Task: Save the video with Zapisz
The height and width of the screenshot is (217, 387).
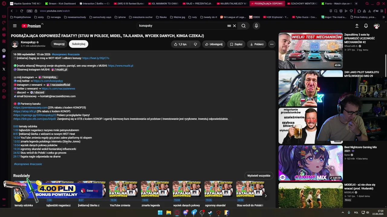Action: [236, 44]
